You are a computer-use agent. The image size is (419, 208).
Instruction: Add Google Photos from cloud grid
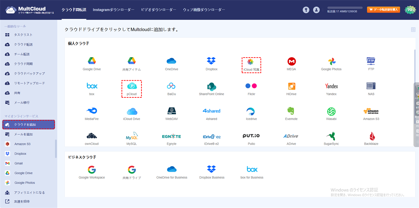tap(331, 61)
